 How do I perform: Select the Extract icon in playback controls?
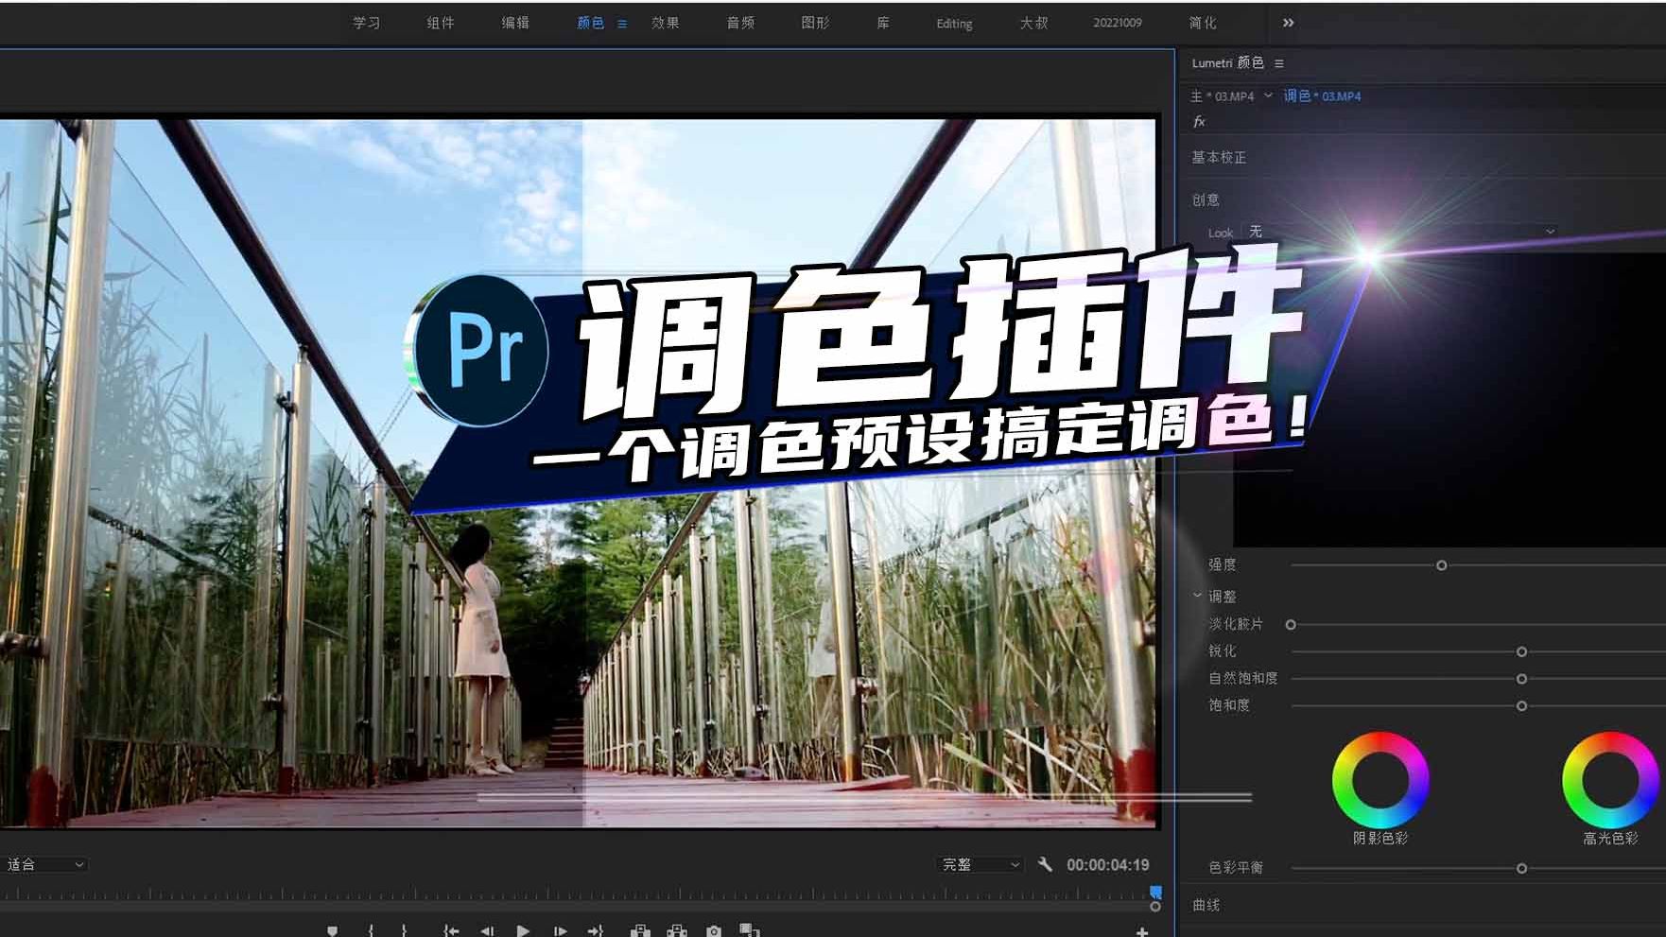tap(677, 929)
